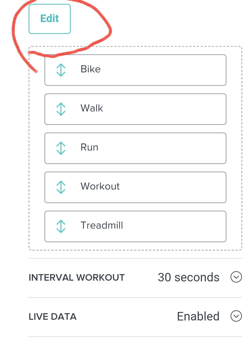247x339 pixels.
Task: Select the Workout shortcut name
Action: tap(100, 187)
